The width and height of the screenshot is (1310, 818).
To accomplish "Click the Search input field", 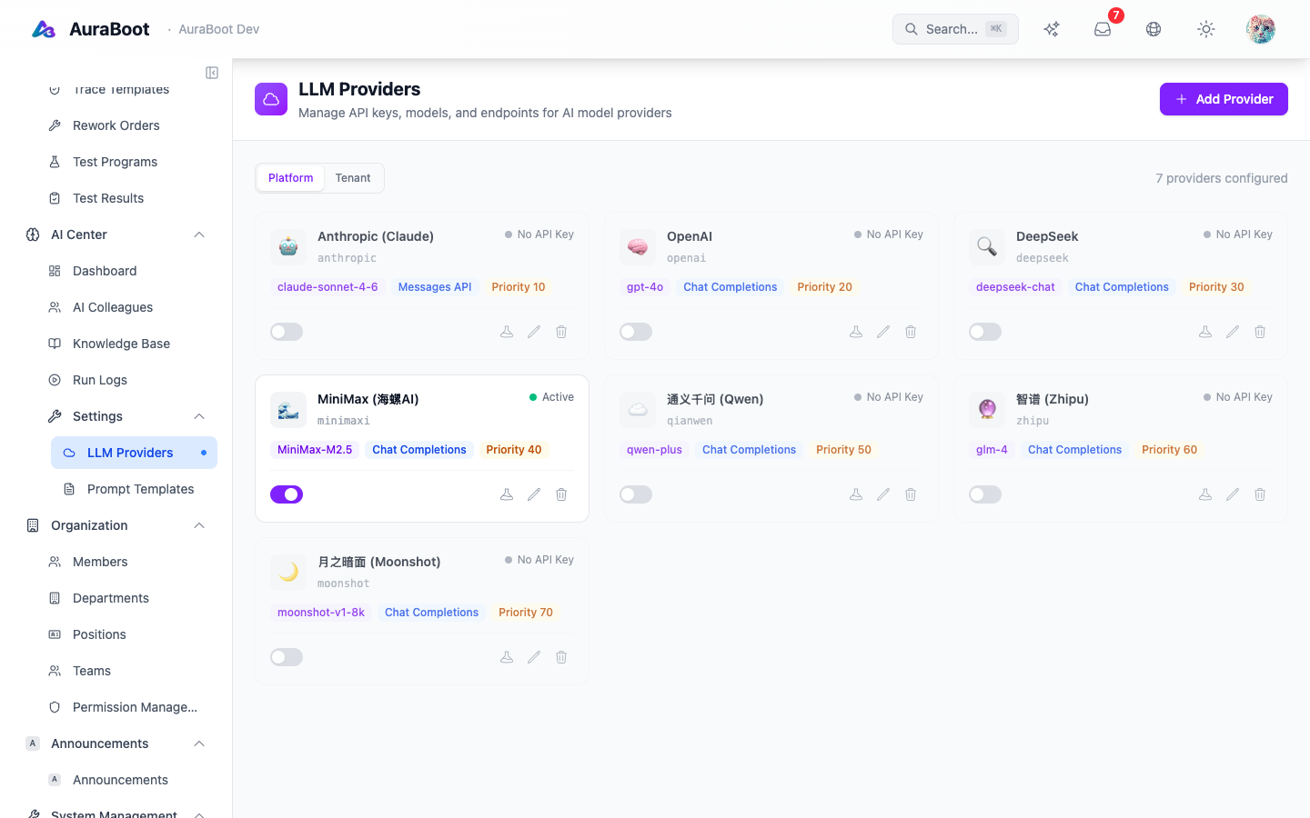I will [x=955, y=29].
